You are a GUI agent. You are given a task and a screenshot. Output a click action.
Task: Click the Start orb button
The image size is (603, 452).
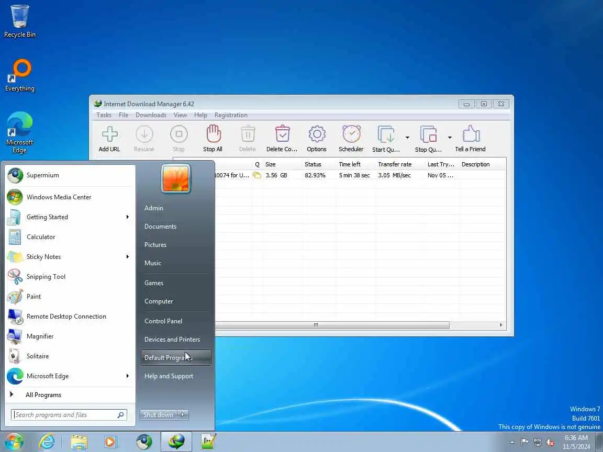tap(14, 442)
